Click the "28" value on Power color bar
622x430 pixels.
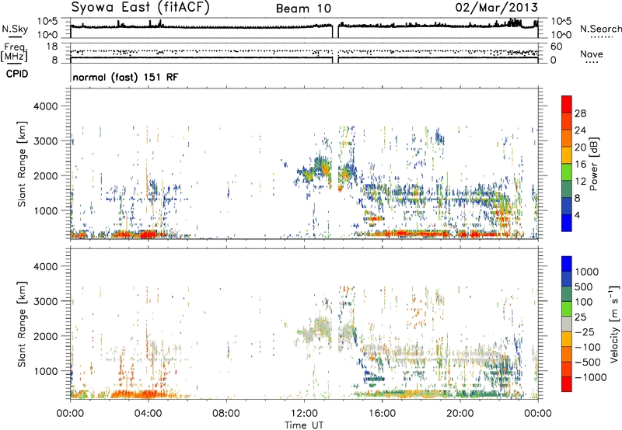click(580, 113)
